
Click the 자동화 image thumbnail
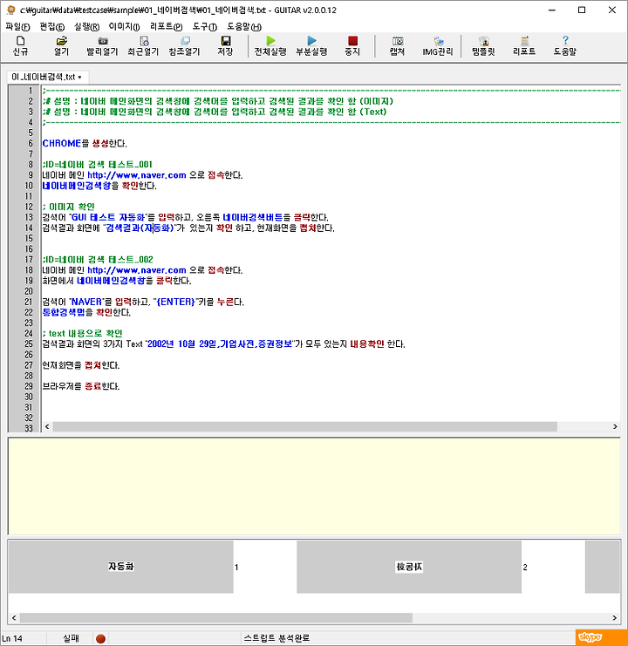click(120, 567)
